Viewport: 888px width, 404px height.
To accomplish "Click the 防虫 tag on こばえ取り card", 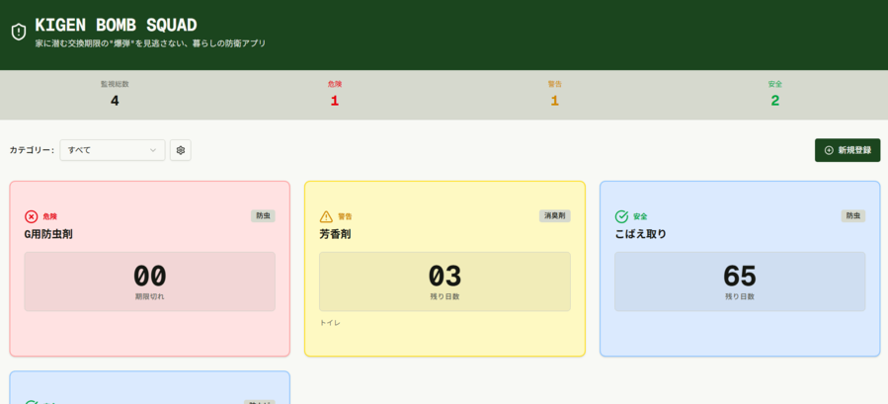I will pyautogui.click(x=852, y=215).
